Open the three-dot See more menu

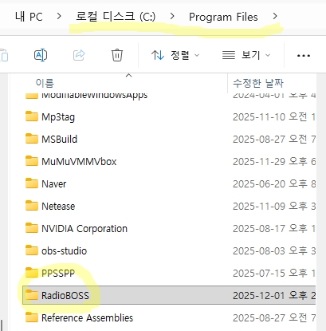304,56
